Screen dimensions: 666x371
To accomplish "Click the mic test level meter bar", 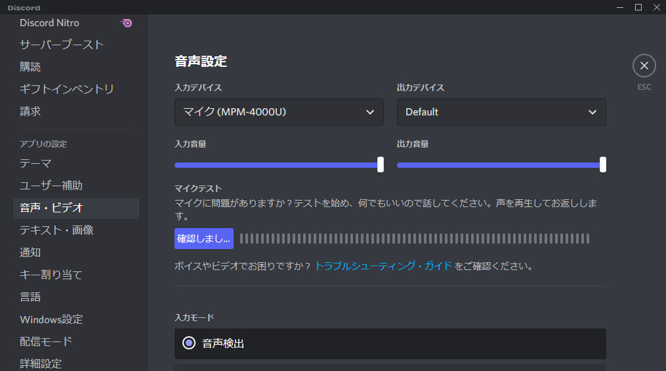I will pyautogui.click(x=415, y=239).
